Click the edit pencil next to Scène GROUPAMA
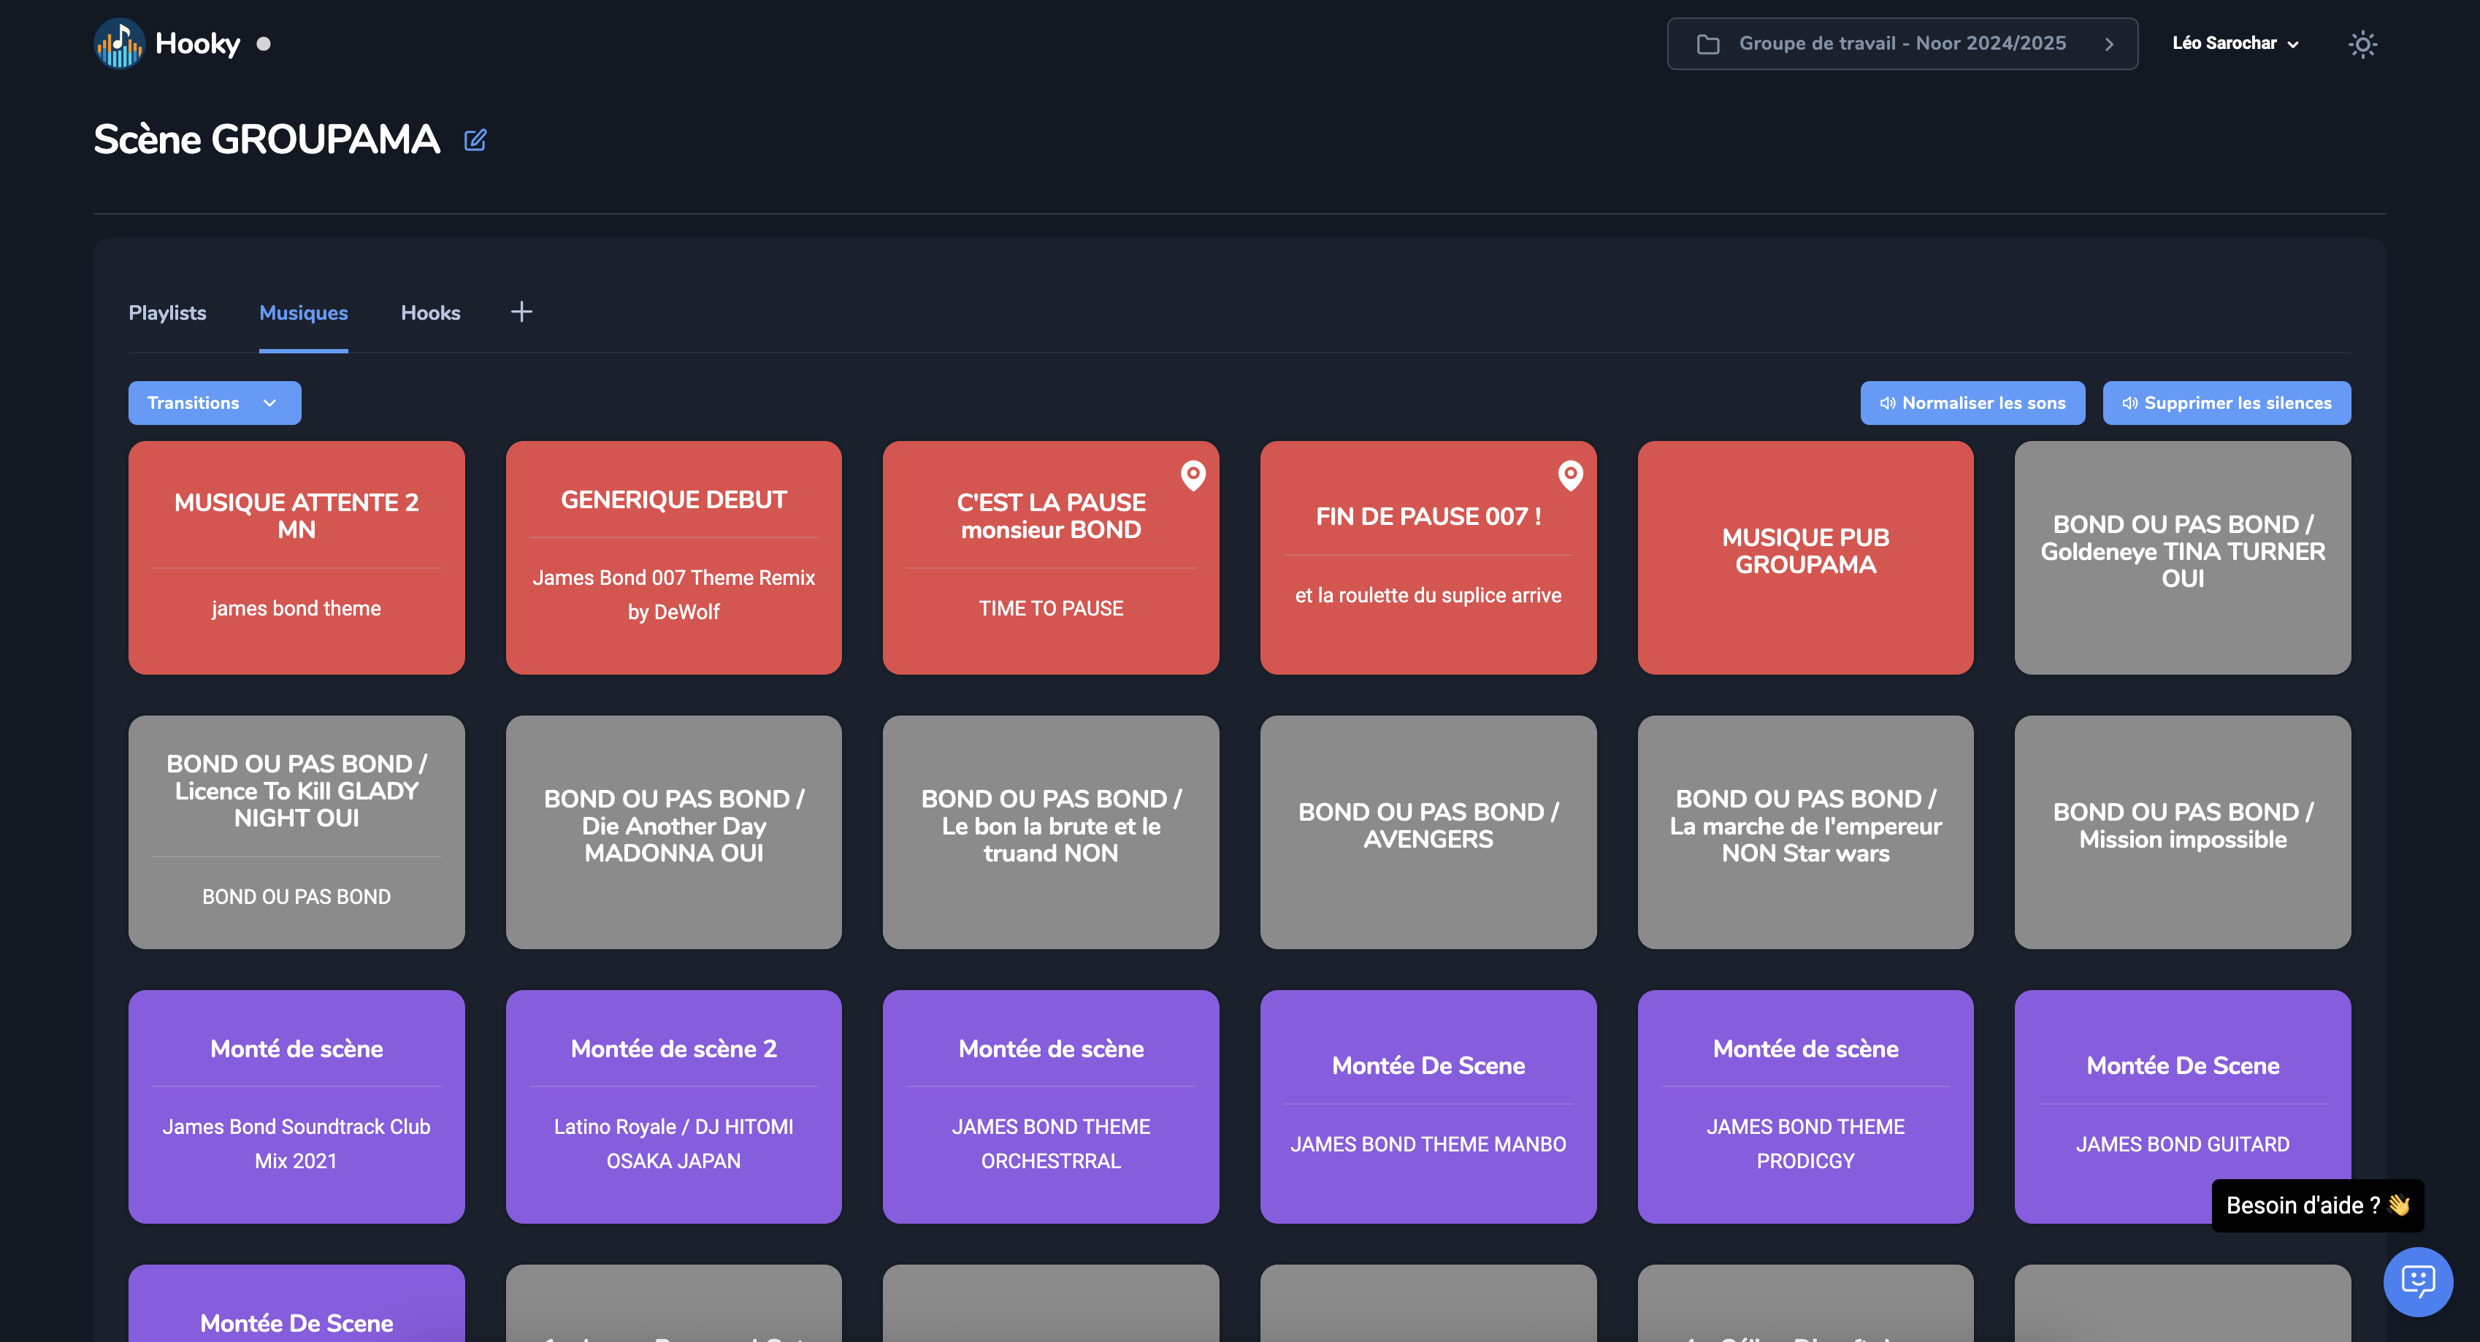 point(475,141)
